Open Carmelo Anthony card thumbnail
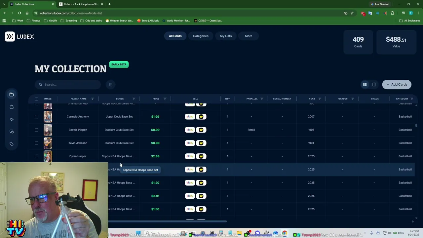This screenshot has width=423, height=238. click(48, 117)
